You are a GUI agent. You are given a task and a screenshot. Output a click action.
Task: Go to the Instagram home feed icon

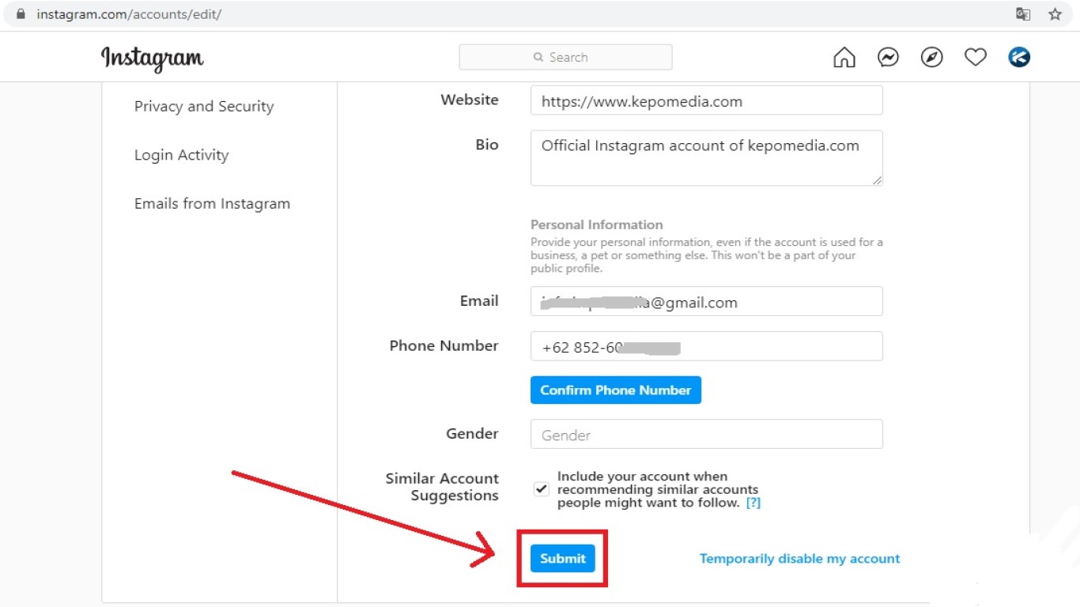[x=844, y=58]
